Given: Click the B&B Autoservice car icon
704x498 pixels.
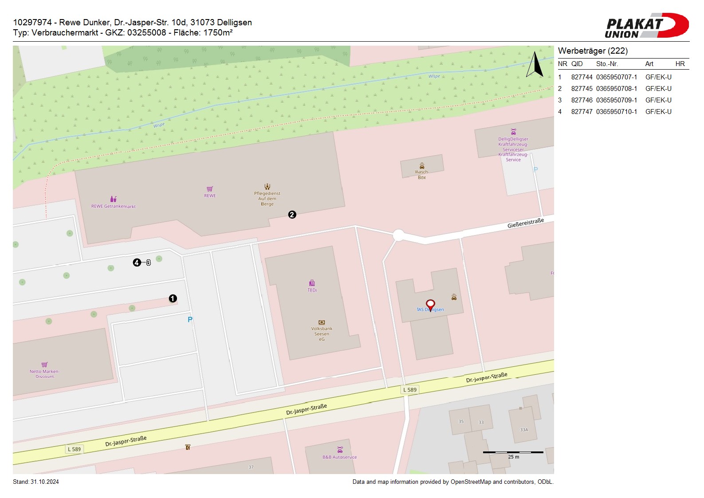Looking at the screenshot, I should click(340, 450).
